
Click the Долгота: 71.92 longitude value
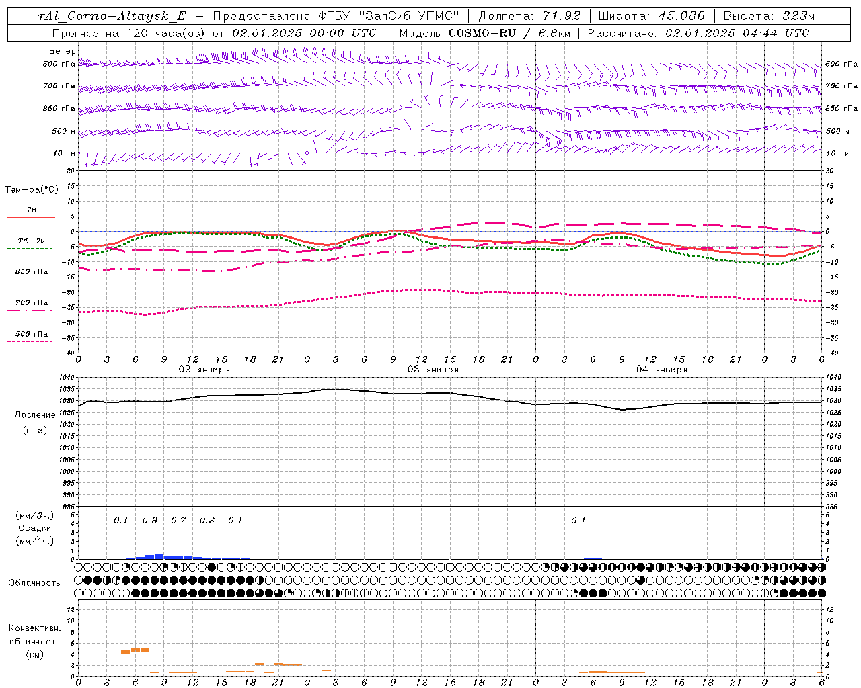tap(529, 17)
